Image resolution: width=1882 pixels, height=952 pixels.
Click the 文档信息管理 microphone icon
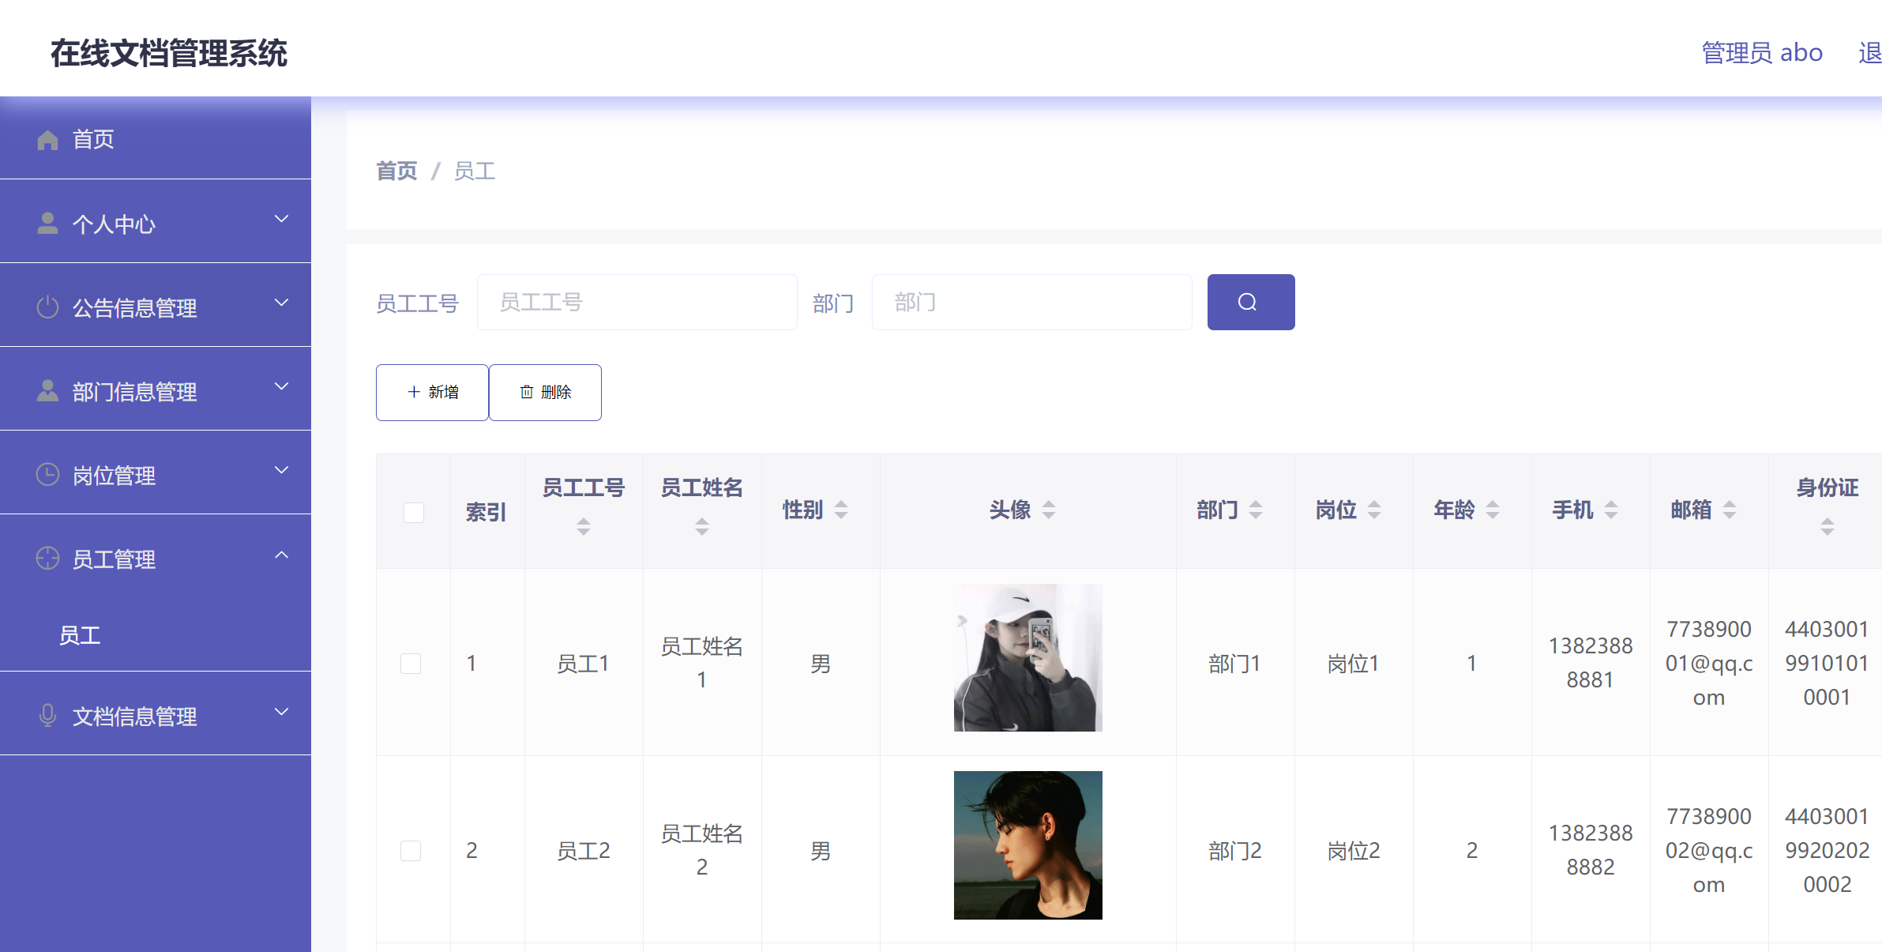click(x=47, y=716)
